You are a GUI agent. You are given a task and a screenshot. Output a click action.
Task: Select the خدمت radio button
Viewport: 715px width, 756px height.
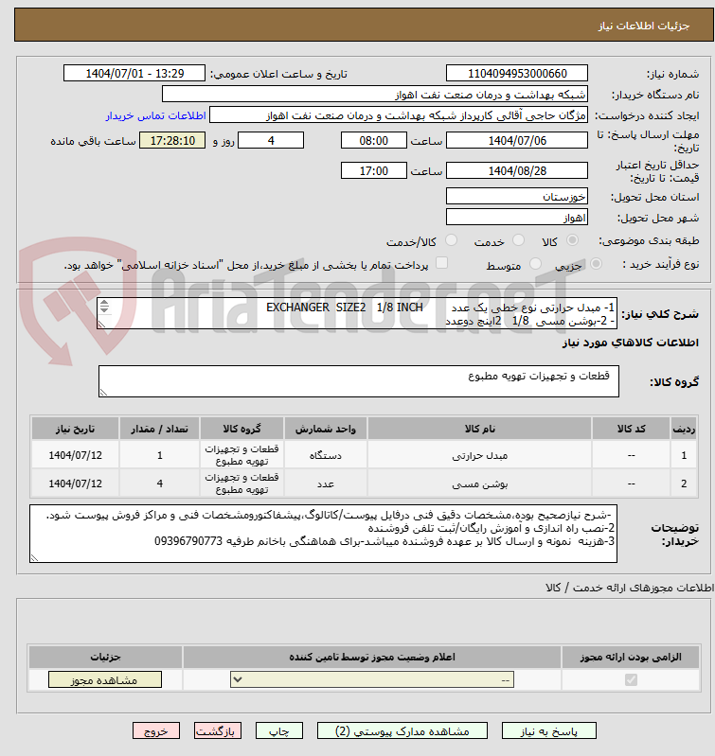519,240
